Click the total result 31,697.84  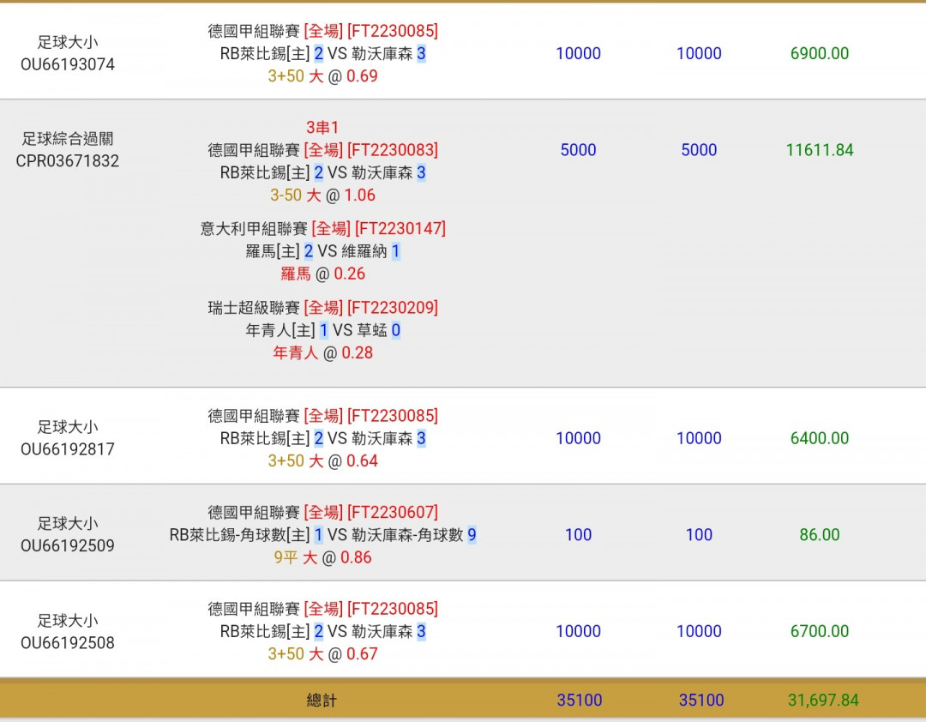pyautogui.click(x=822, y=701)
